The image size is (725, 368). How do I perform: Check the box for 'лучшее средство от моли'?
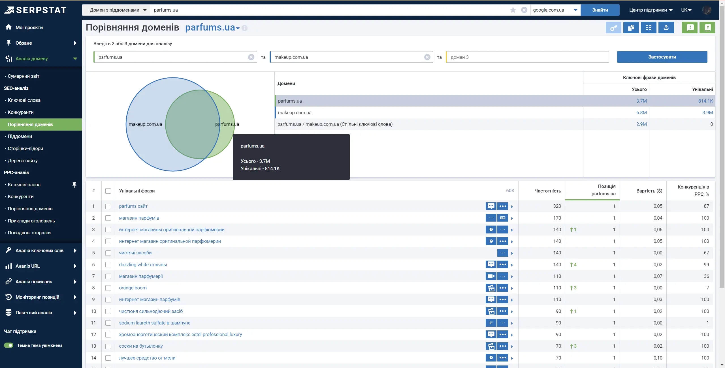[x=108, y=358]
